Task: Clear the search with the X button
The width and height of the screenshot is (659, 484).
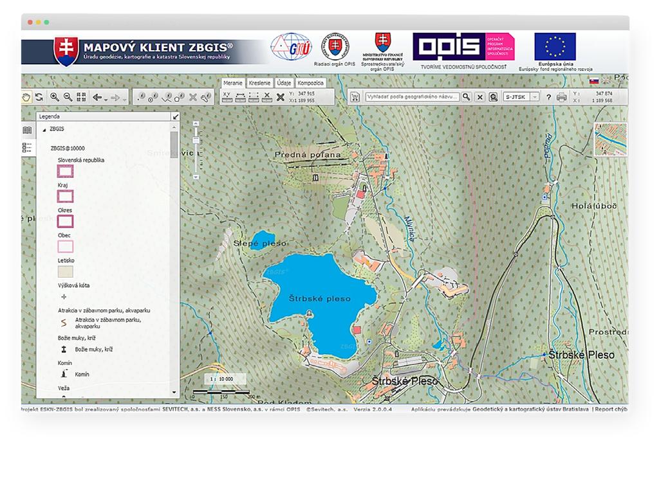Action: [480, 97]
